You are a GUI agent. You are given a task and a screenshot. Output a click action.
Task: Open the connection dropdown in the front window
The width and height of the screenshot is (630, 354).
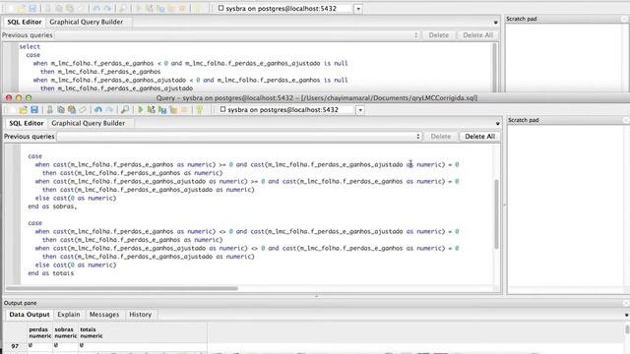tap(360, 109)
